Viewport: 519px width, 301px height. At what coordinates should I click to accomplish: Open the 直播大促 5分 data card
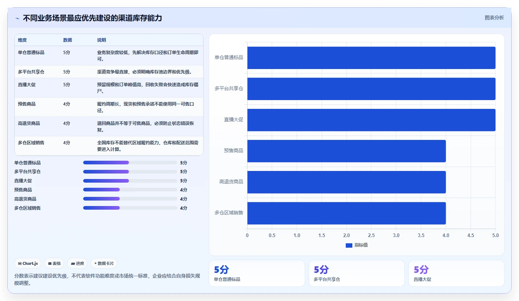pos(456,273)
